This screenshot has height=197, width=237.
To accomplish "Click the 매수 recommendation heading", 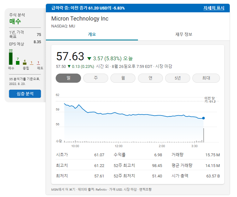I will tap(15, 21).
